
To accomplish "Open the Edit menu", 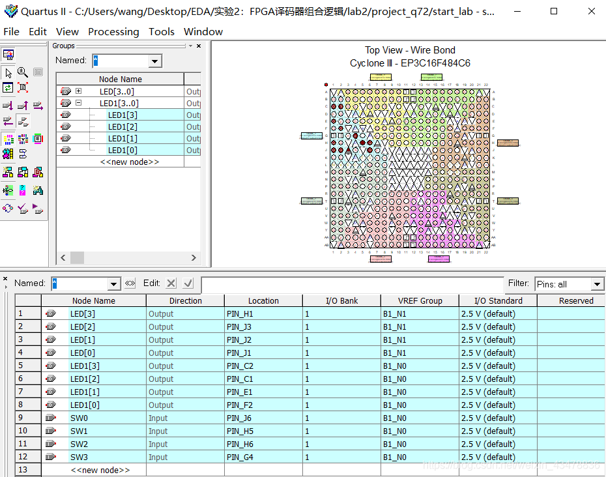I will [x=38, y=32].
